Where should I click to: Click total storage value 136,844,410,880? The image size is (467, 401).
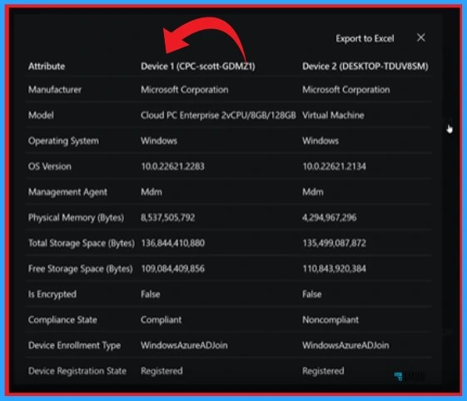(x=173, y=243)
